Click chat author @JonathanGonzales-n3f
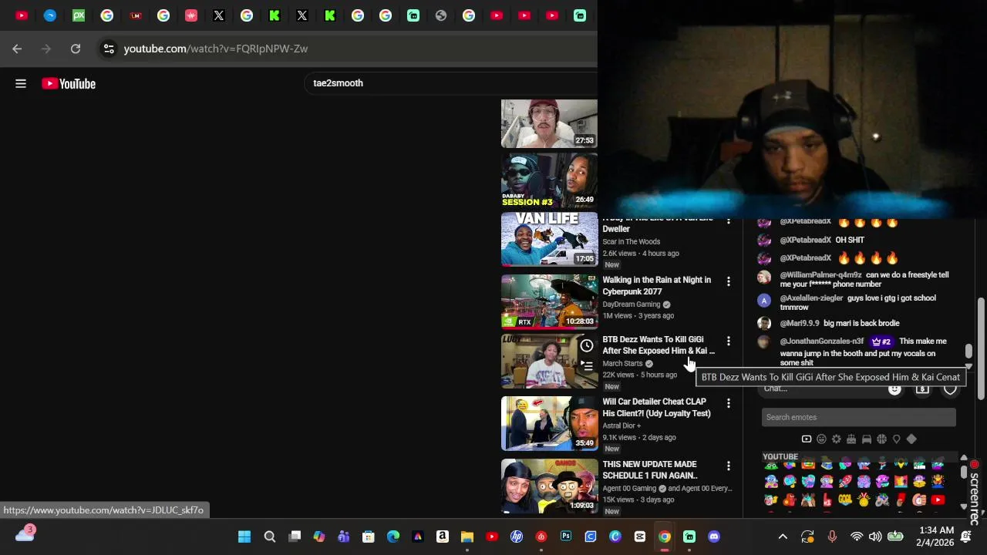Screen dimensions: 987x555 [821, 341]
